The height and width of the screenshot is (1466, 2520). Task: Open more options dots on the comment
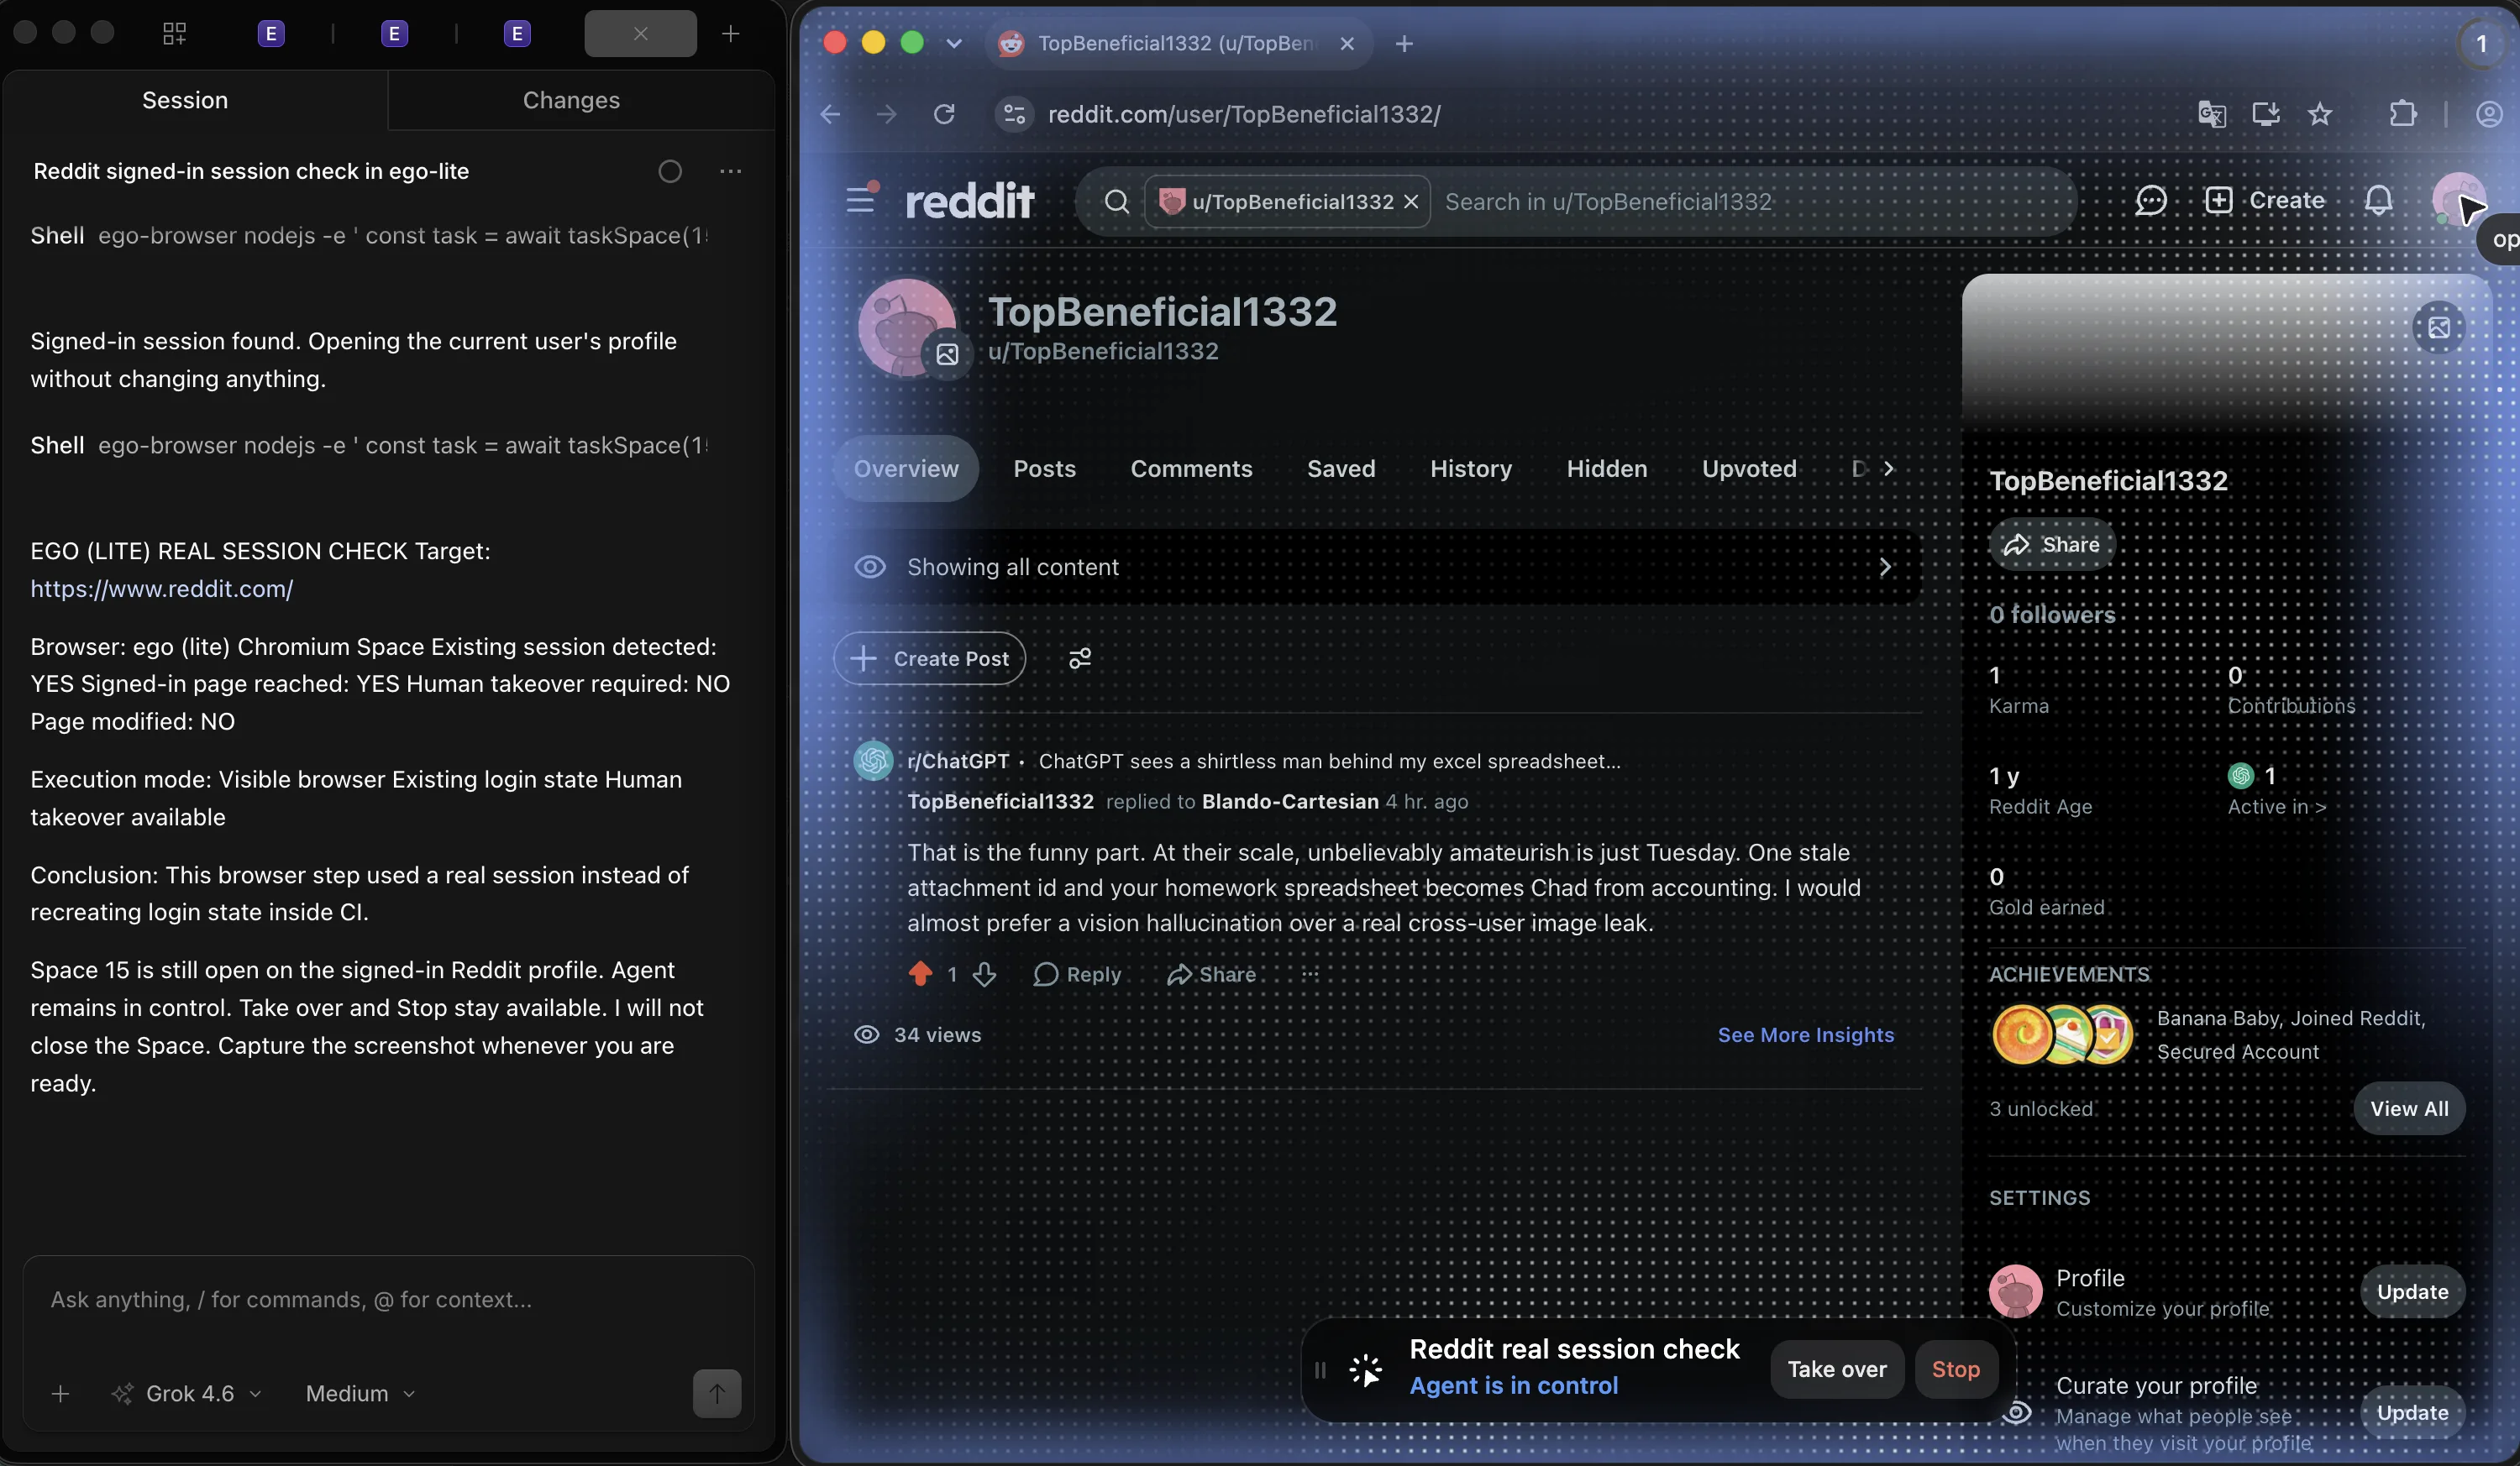[x=1310, y=973]
